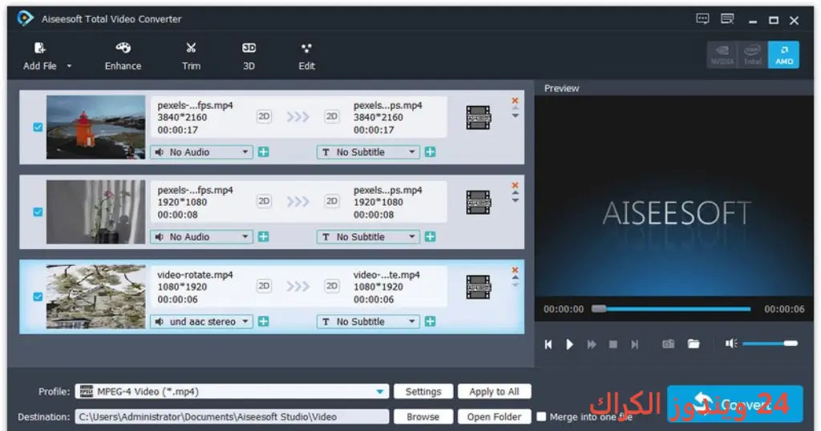The width and height of the screenshot is (821, 431).
Task: Click output format film icon for video-rotate.mp4
Action: point(478,287)
